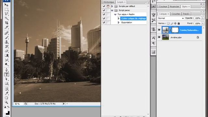
Task: Open the Paragraph panel dock icon
Action: [x=153, y=43]
